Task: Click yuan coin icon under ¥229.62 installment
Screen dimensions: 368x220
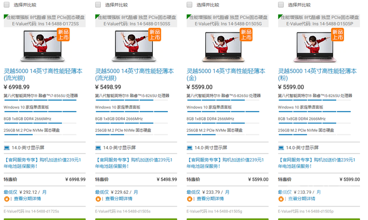Action: point(98,199)
